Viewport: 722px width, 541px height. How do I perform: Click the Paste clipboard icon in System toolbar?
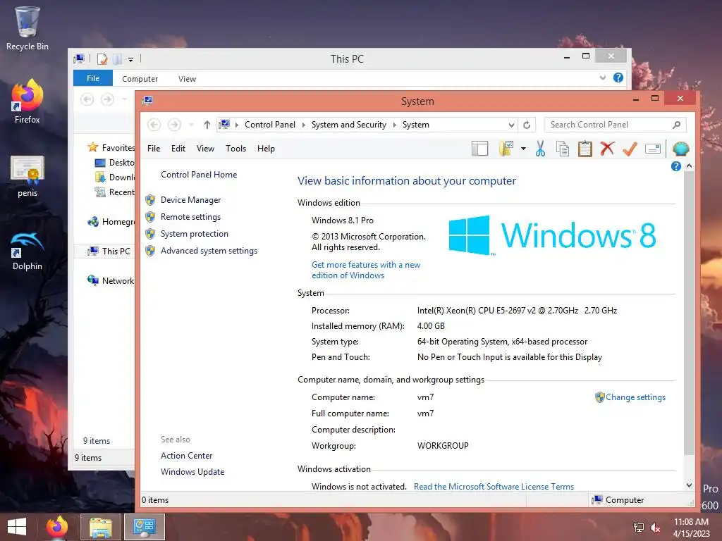[585, 149]
